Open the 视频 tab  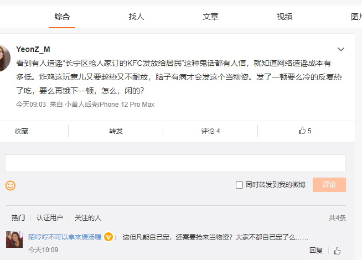pos(285,17)
